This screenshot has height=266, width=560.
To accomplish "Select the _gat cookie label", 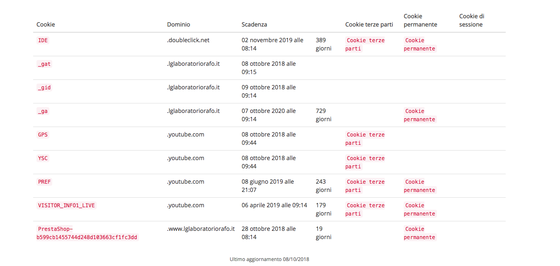I will point(44,64).
